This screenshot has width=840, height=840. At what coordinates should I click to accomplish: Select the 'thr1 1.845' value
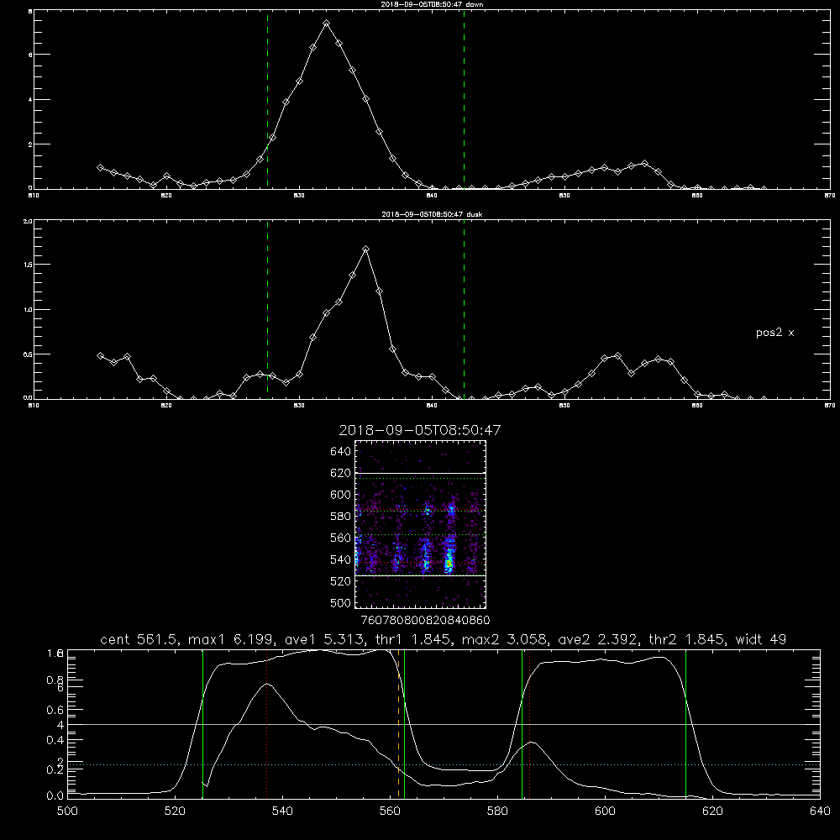point(413,639)
